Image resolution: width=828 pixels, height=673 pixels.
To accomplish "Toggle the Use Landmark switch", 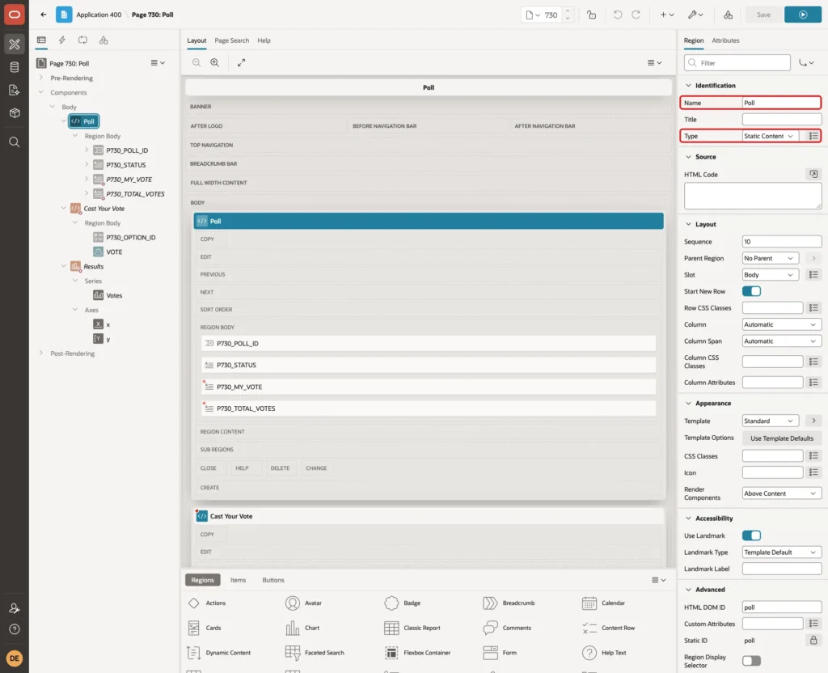I will coord(751,535).
